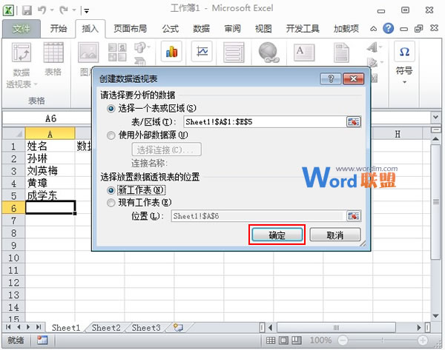Click the Undo arrow icon
The width and height of the screenshot is (445, 350).
coord(42,10)
